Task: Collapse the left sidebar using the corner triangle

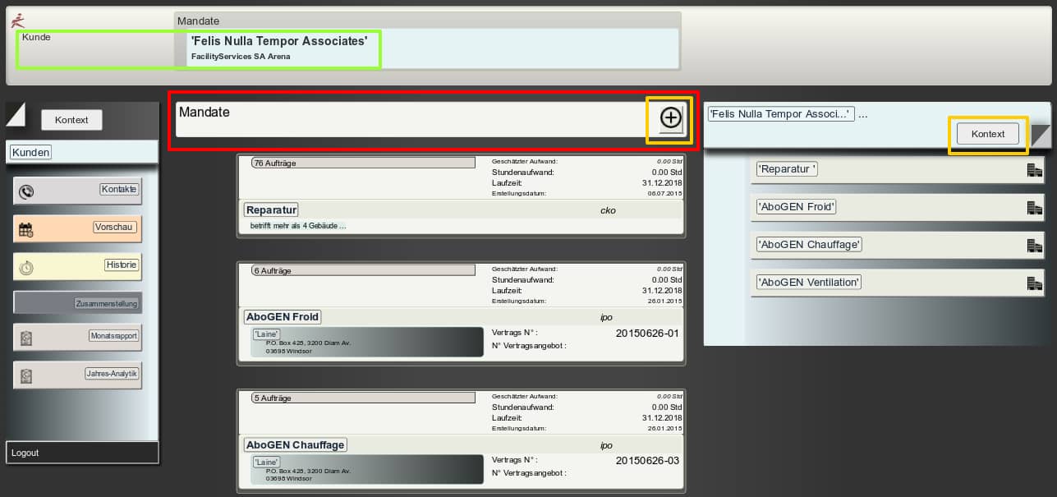Action: tap(16, 114)
